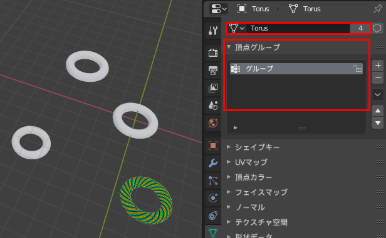Open the Particles properties tab
Image resolution: width=386 pixels, height=238 pixels.
pyautogui.click(x=213, y=181)
